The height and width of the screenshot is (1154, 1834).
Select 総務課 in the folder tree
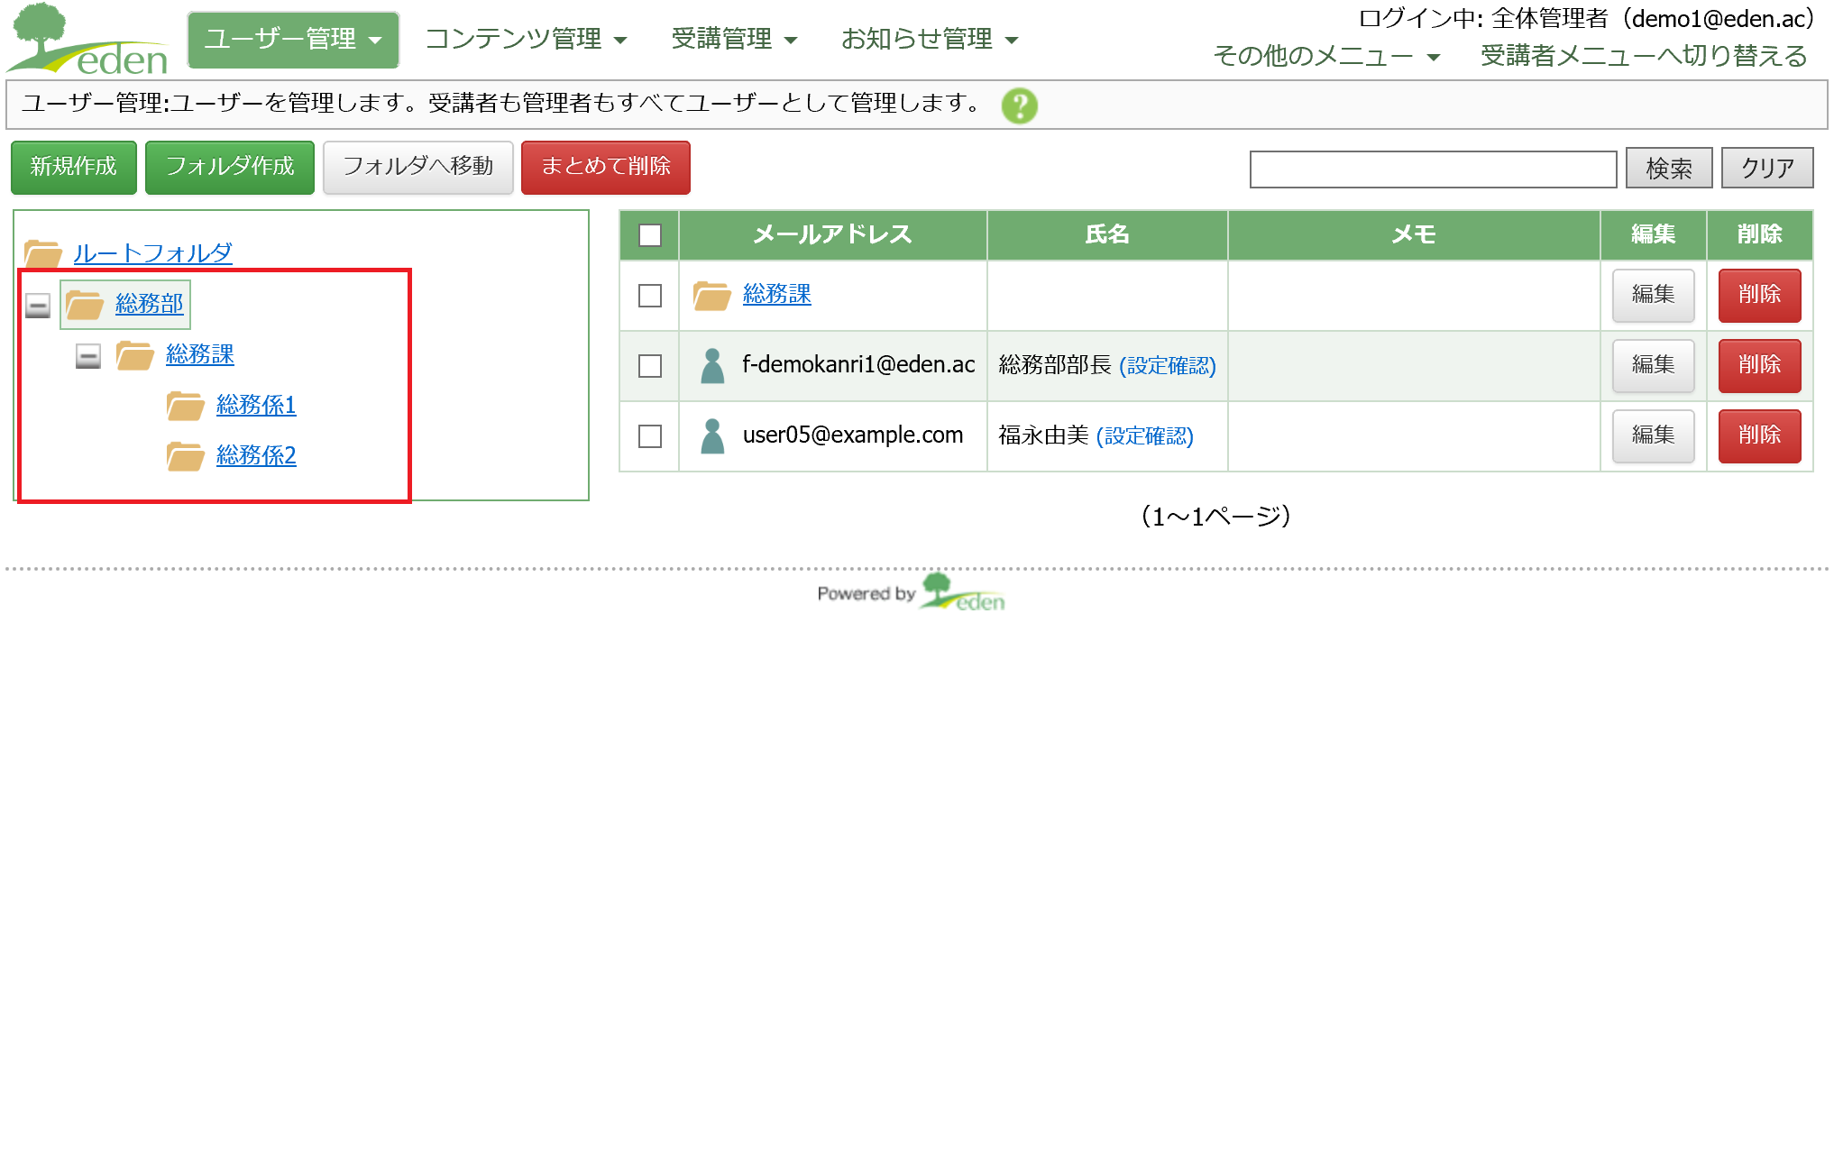[199, 354]
